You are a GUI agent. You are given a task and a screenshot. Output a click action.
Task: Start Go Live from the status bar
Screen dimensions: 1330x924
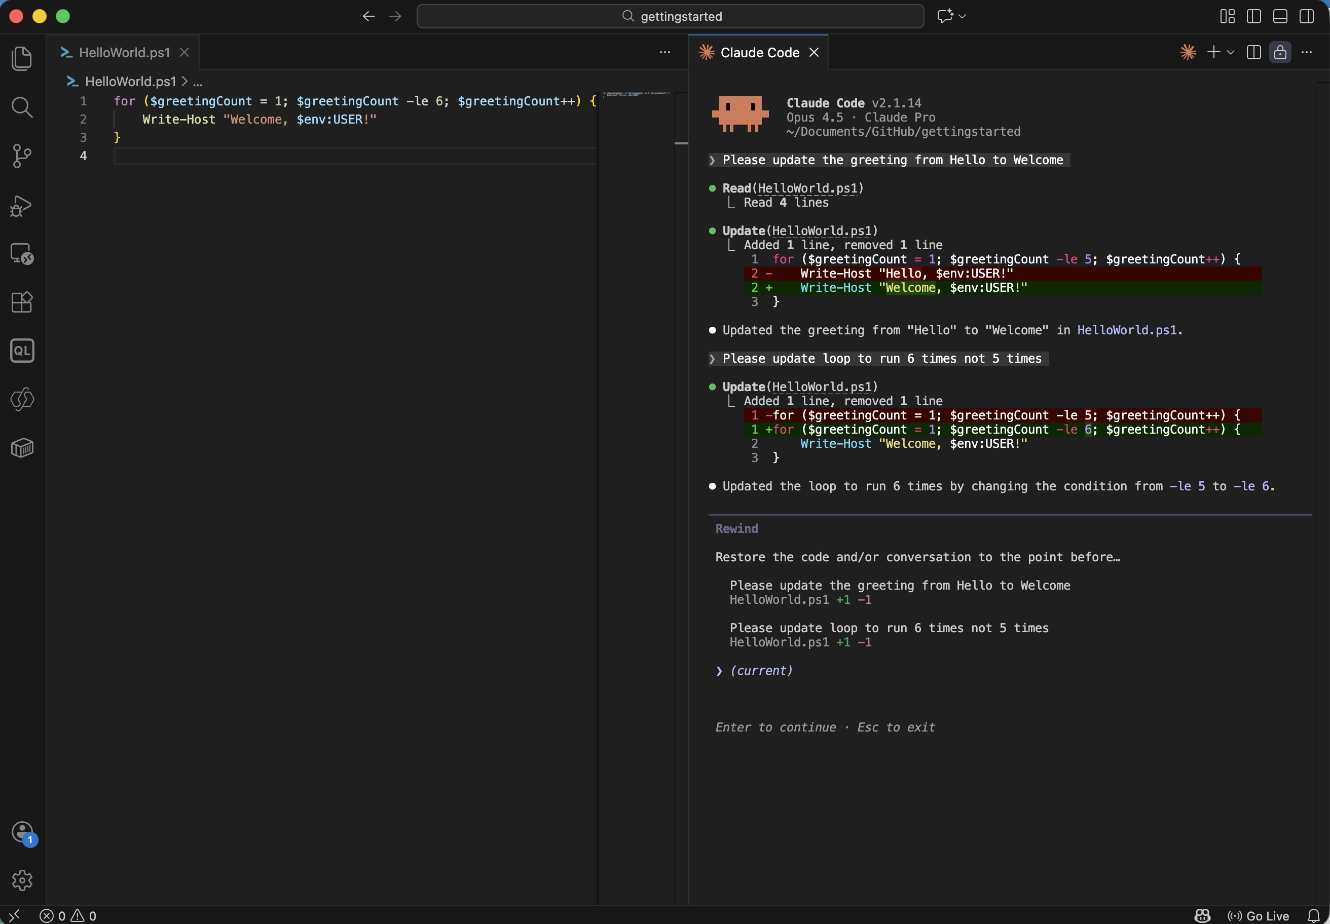[1259, 915]
